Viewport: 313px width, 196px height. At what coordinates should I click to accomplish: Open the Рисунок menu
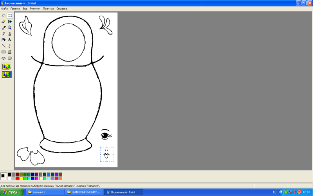point(35,8)
